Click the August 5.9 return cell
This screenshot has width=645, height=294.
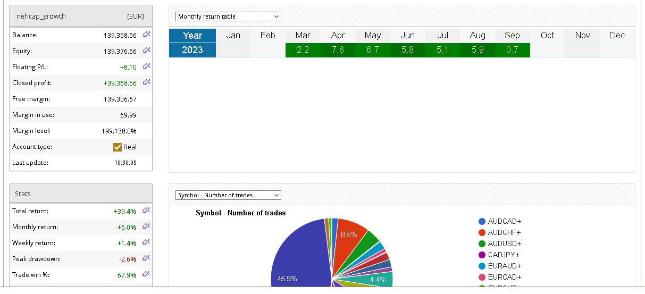point(478,50)
